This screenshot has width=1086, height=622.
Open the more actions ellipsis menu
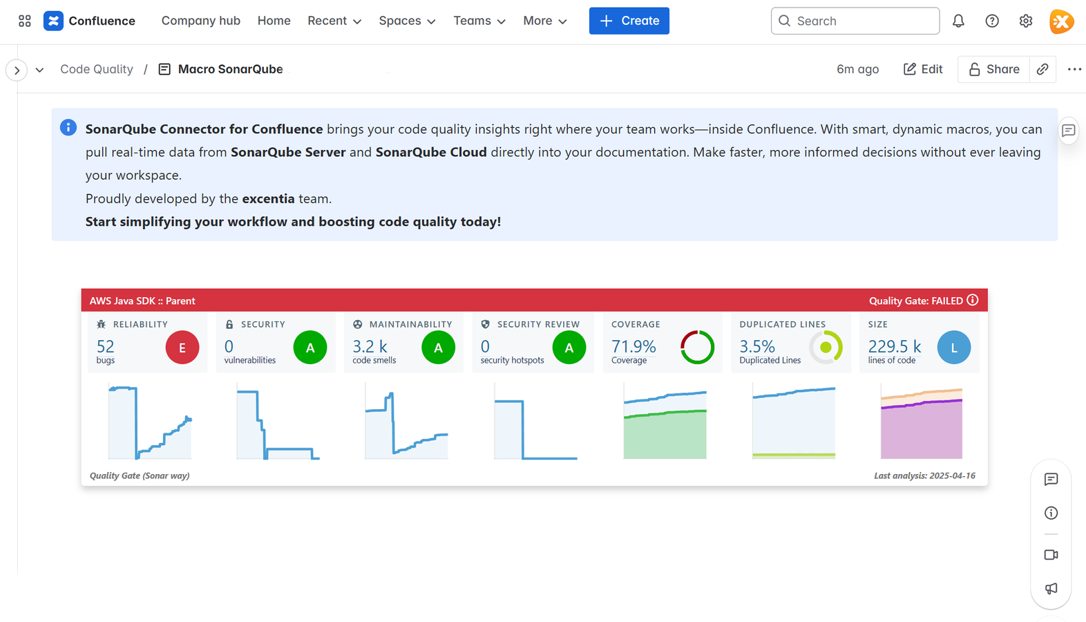(x=1074, y=69)
